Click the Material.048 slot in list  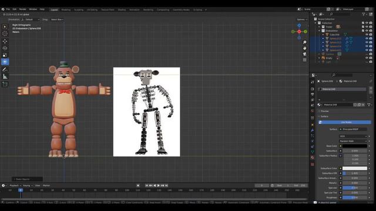[342, 89]
